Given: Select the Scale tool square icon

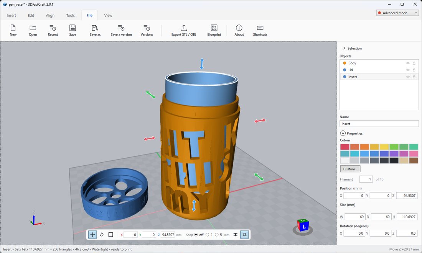Looking at the screenshot, I should [110, 235].
